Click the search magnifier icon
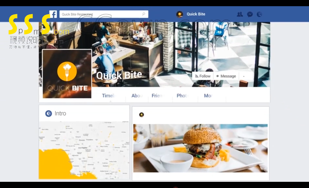309x188 pixels. pos(144,14)
